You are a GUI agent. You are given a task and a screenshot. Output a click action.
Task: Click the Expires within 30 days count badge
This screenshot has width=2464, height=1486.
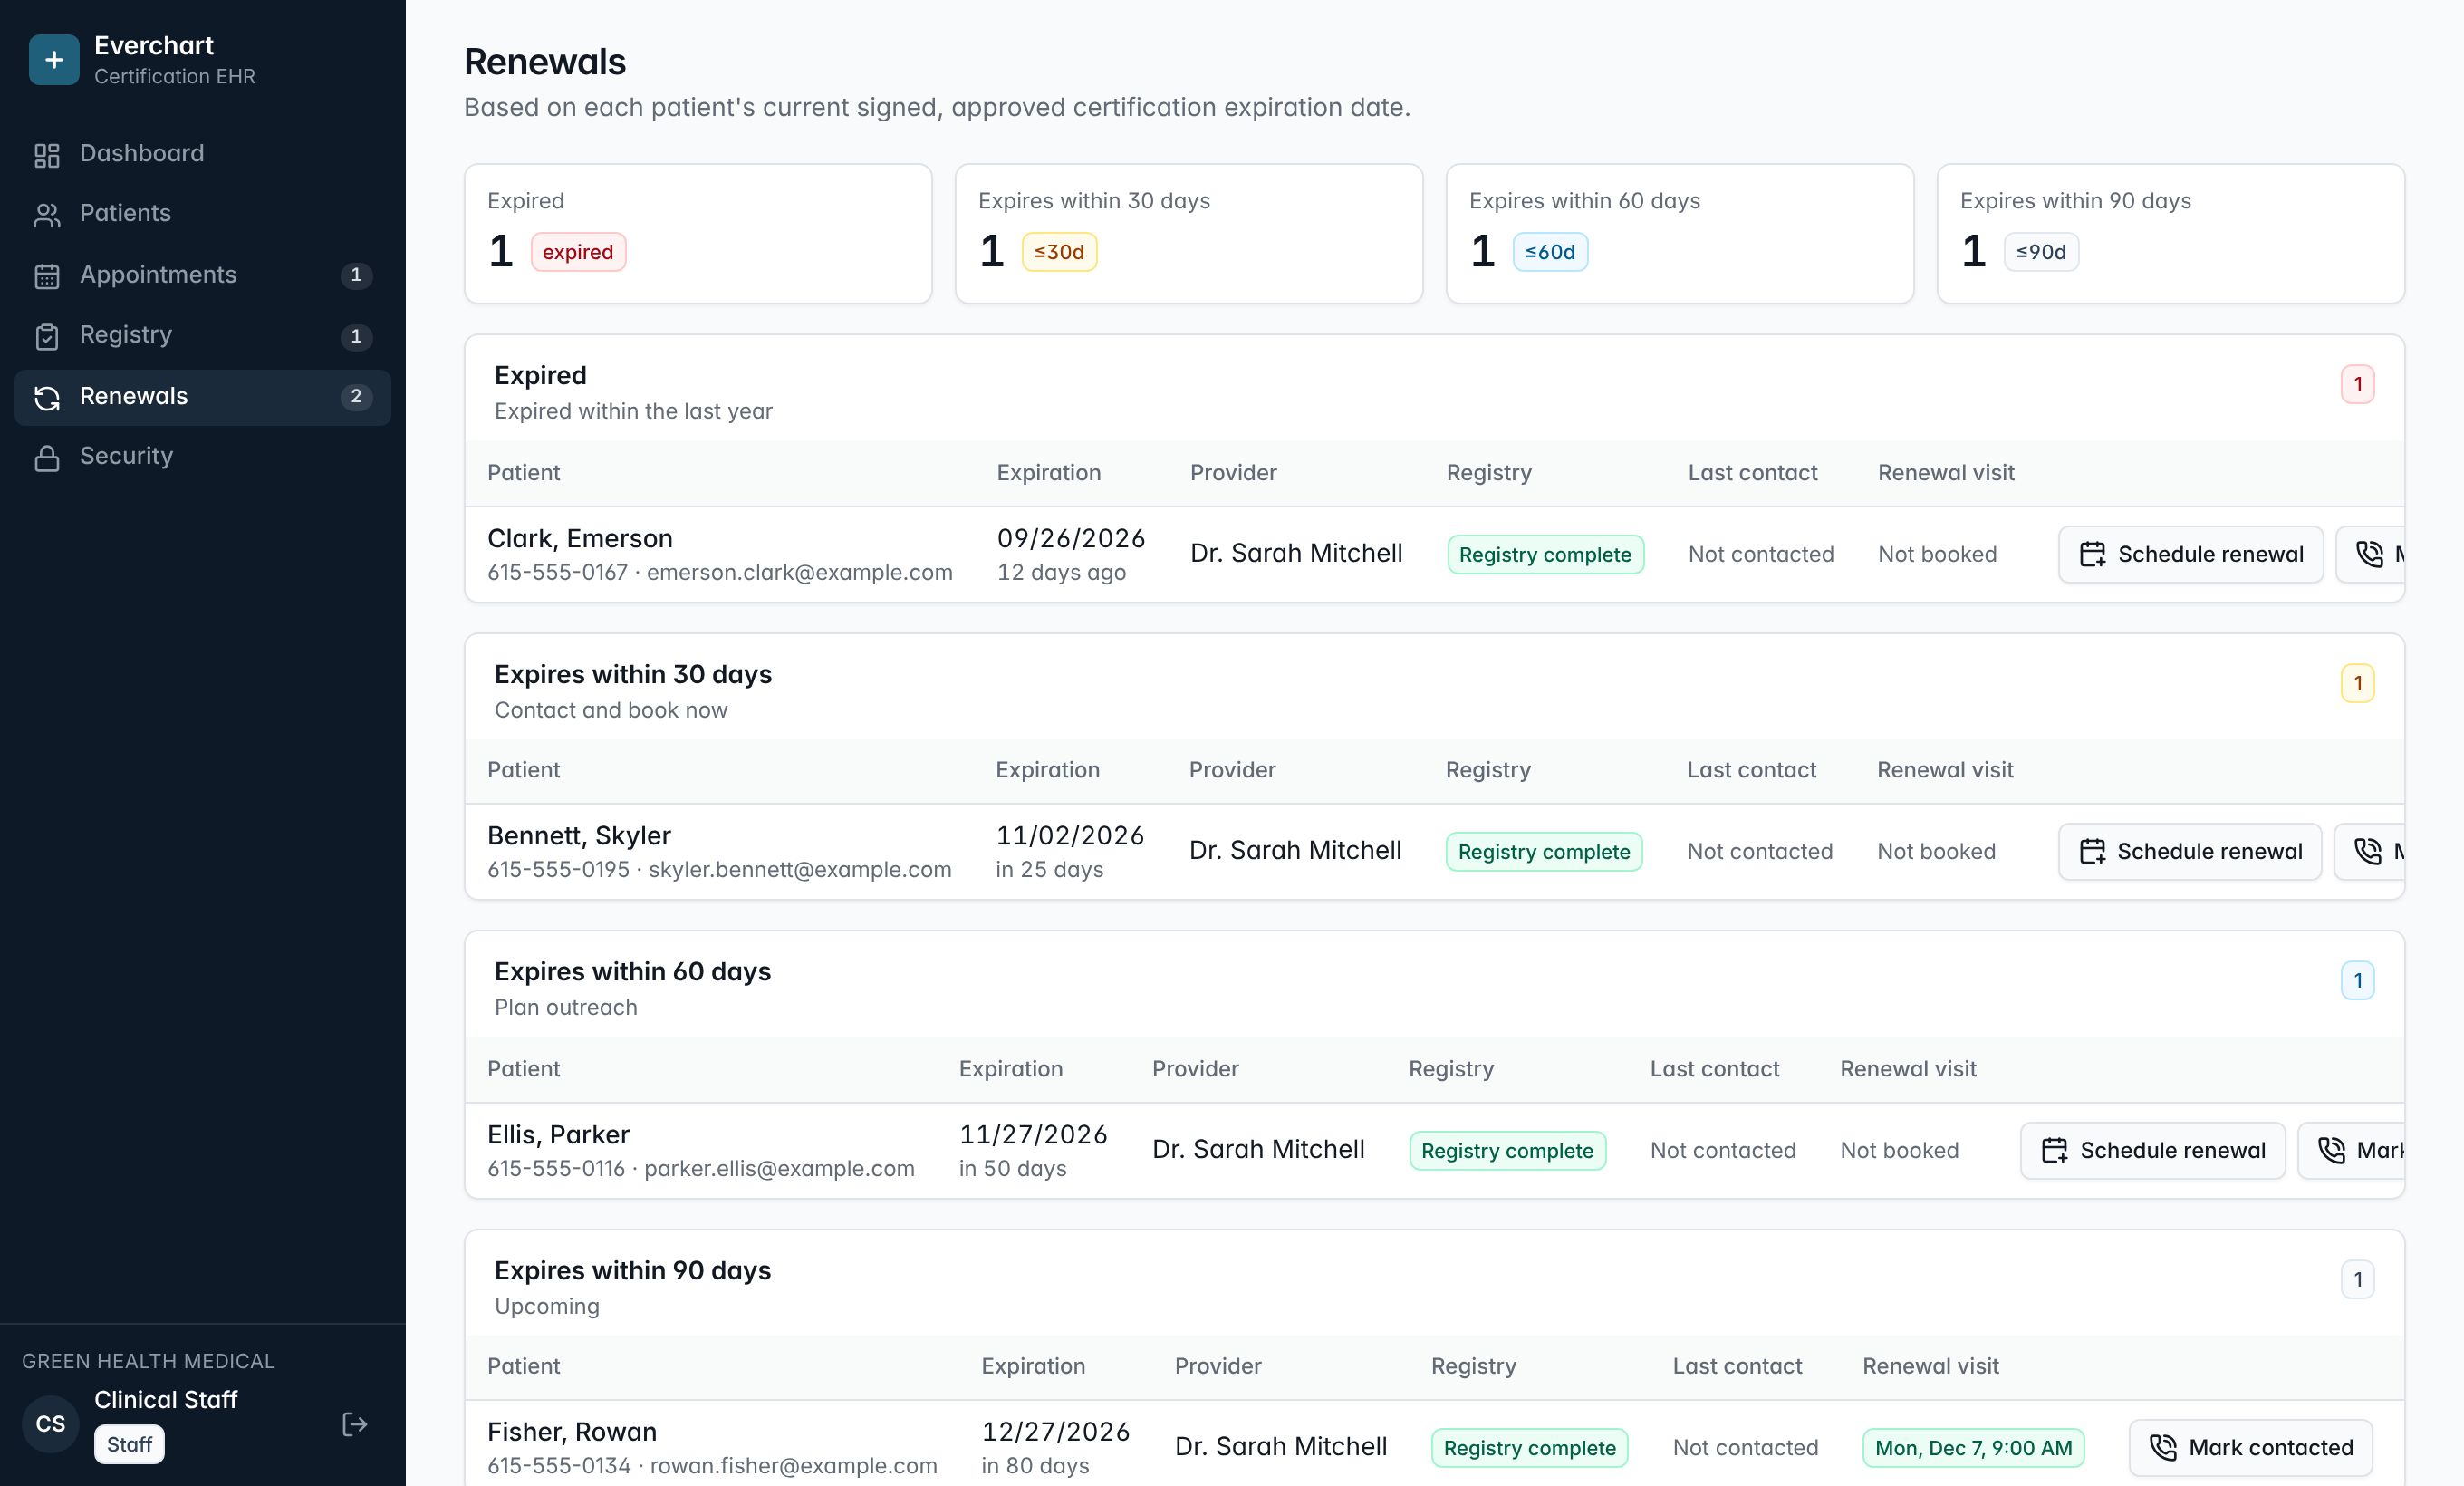point(2357,683)
